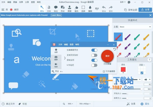The image size is (153, 107).
Task: Click the info icon in title bar
Action: tap(129, 2)
